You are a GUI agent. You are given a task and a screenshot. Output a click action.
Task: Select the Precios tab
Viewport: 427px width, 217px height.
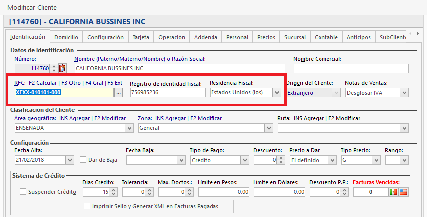(x=266, y=37)
